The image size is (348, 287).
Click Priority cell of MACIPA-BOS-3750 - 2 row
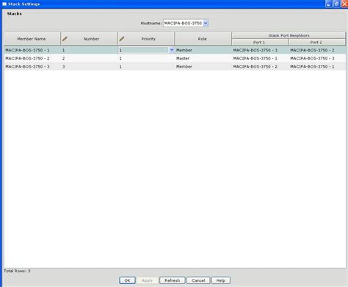(146, 58)
